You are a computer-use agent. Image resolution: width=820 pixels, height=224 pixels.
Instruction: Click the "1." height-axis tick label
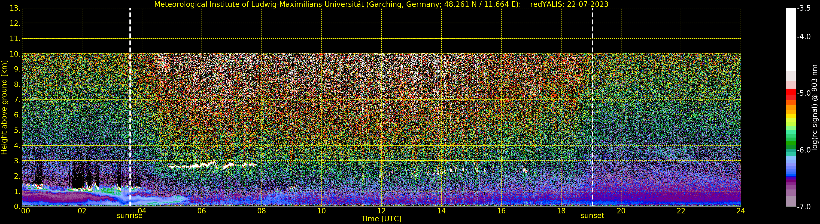tap(17, 191)
